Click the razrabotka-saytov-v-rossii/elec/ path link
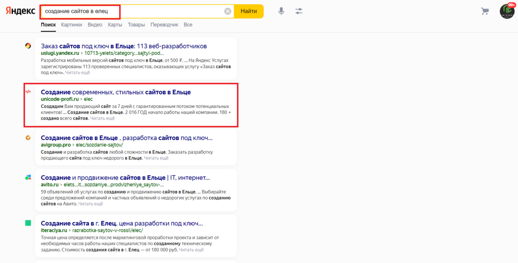The height and width of the screenshot is (263, 518). click(108, 230)
